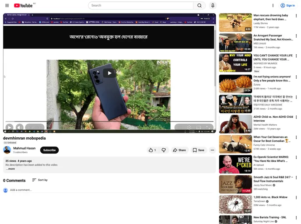This screenshot has height=224, width=301.
Task: Dislike the video with thumbs down
Action: pyautogui.click(x=164, y=150)
